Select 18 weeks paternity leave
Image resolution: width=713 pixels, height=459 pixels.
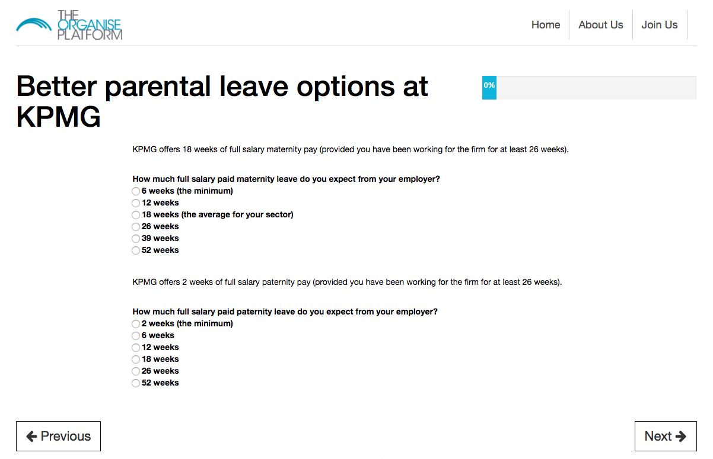coord(136,360)
